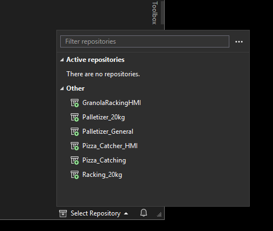Click the 'There are no repositories.' message
The width and height of the screenshot is (273, 231).
(103, 74)
